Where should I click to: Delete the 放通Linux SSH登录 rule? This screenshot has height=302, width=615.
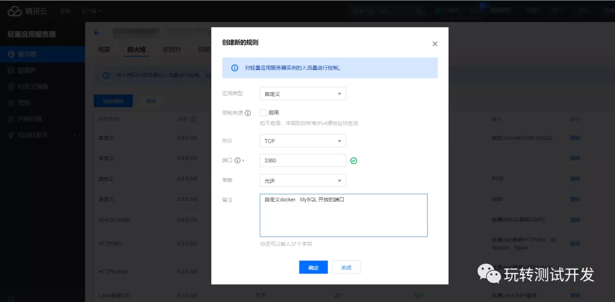click(575, 295)
